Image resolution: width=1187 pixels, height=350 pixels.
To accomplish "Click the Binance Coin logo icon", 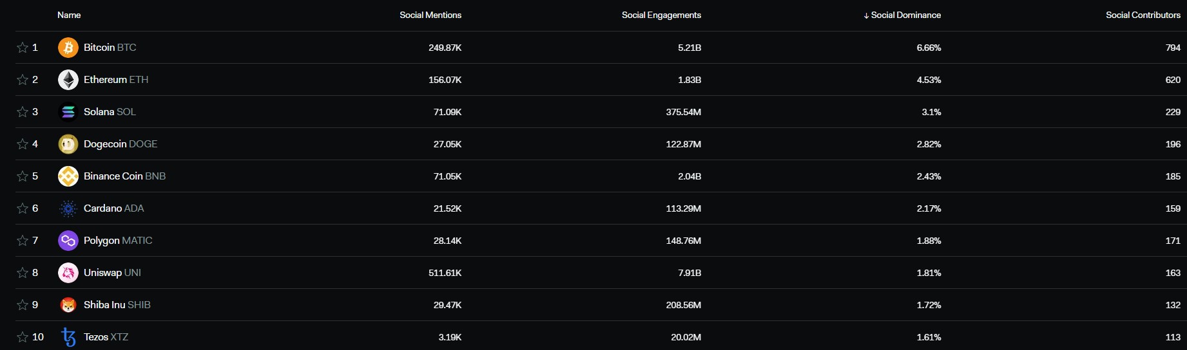I will pyautogui.click(x=68, y=176).
